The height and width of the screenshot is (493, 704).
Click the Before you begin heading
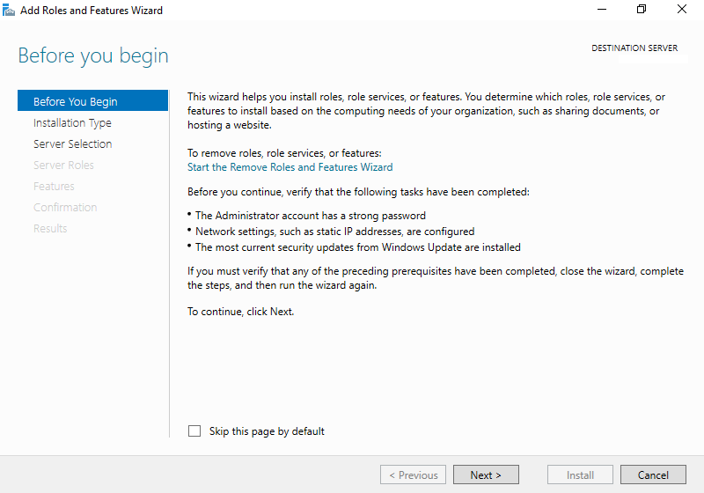point(93,55)
